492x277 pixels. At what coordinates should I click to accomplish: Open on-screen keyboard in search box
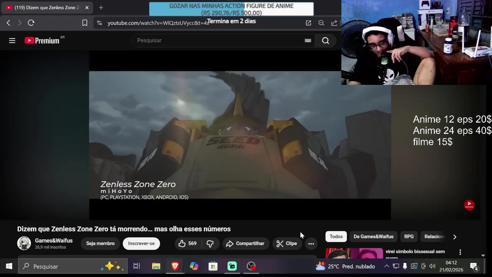point(308,40)
